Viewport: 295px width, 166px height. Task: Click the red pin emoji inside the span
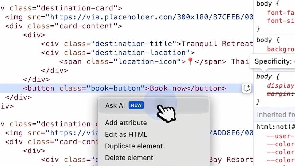click(190, 62)
